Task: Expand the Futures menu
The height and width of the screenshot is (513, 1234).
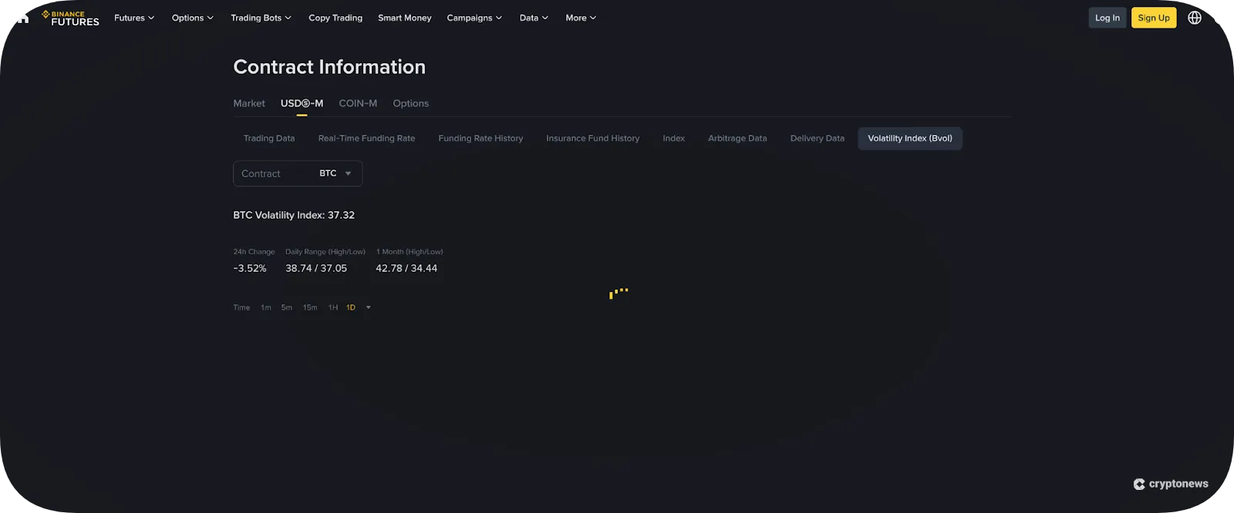Action: [134, 18]
